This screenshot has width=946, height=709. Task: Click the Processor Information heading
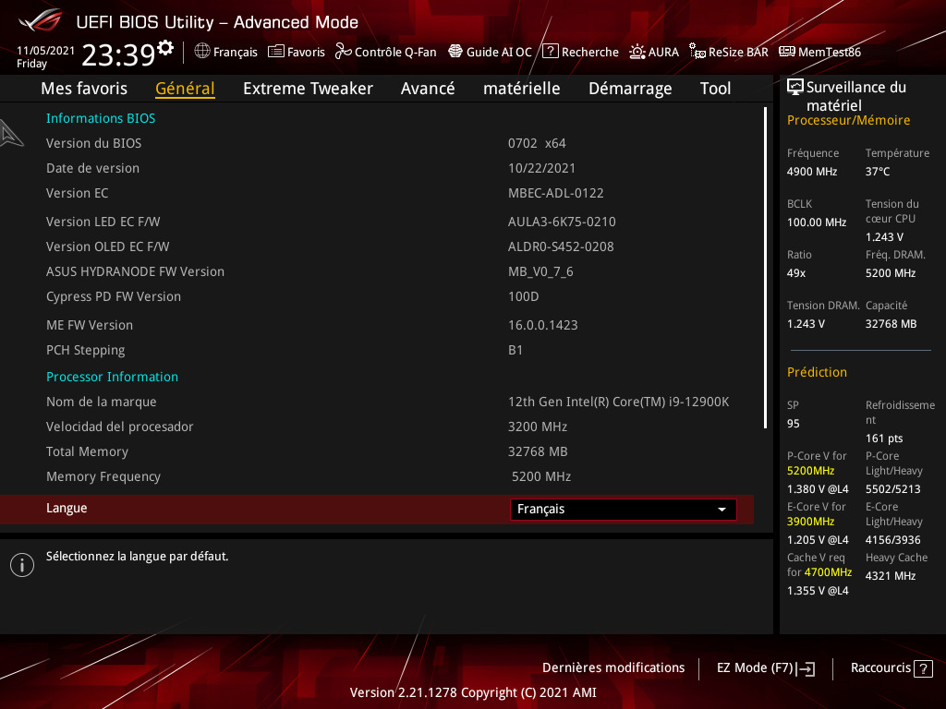click(112, 377)
